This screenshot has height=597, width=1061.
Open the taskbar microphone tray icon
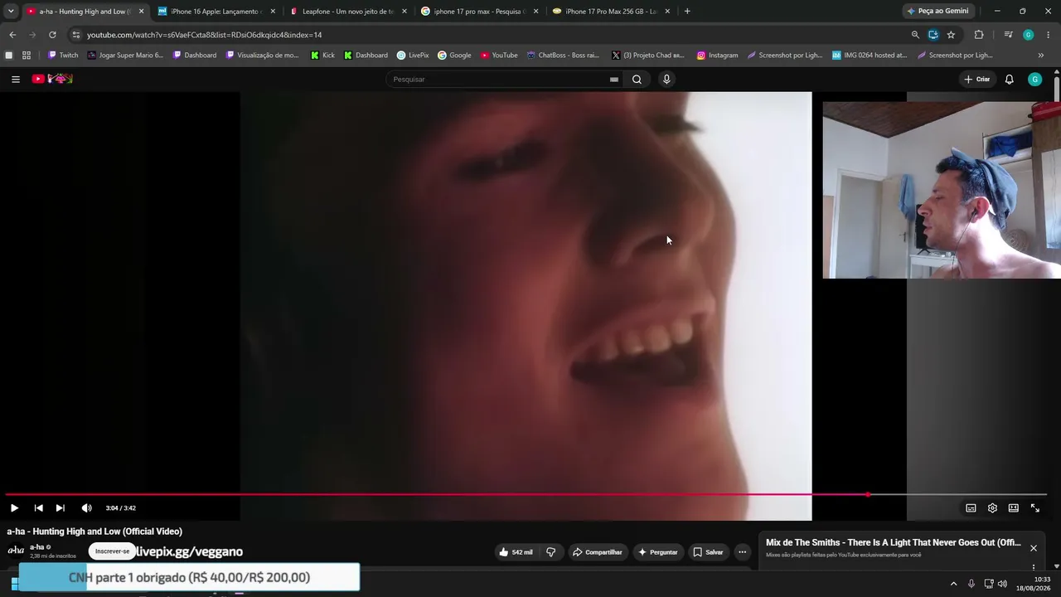coord(971,584)
